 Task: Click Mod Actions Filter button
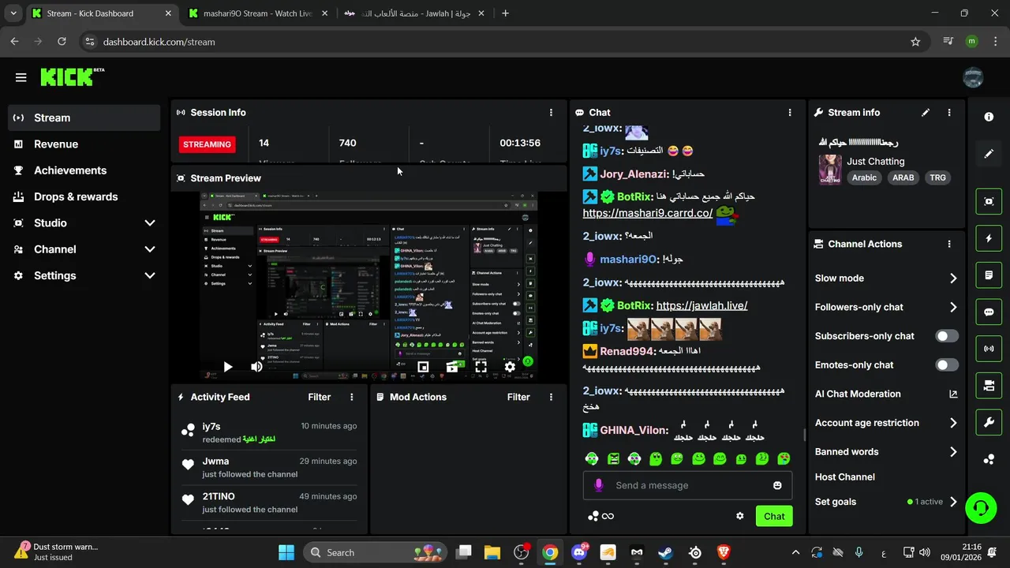pos(518,398)
